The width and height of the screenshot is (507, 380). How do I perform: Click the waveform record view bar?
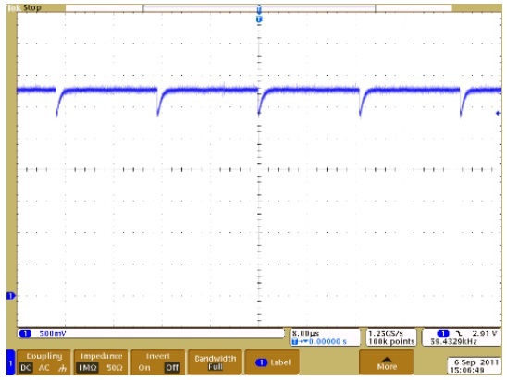pyautogui.click(x=259, y=8)
